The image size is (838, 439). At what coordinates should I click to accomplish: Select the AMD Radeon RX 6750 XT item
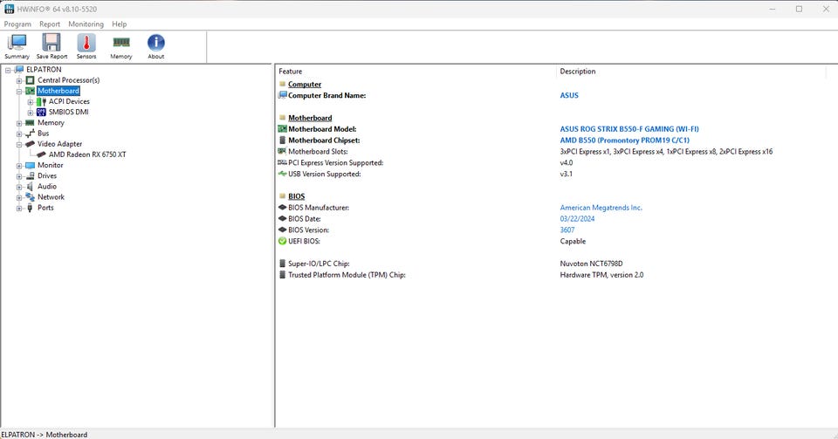click(x=87, y=154)
